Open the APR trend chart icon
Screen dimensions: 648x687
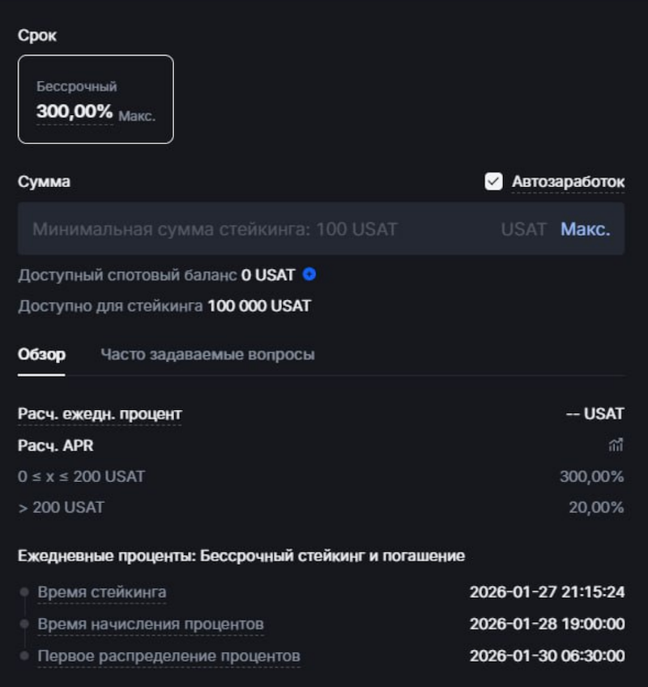613,445
